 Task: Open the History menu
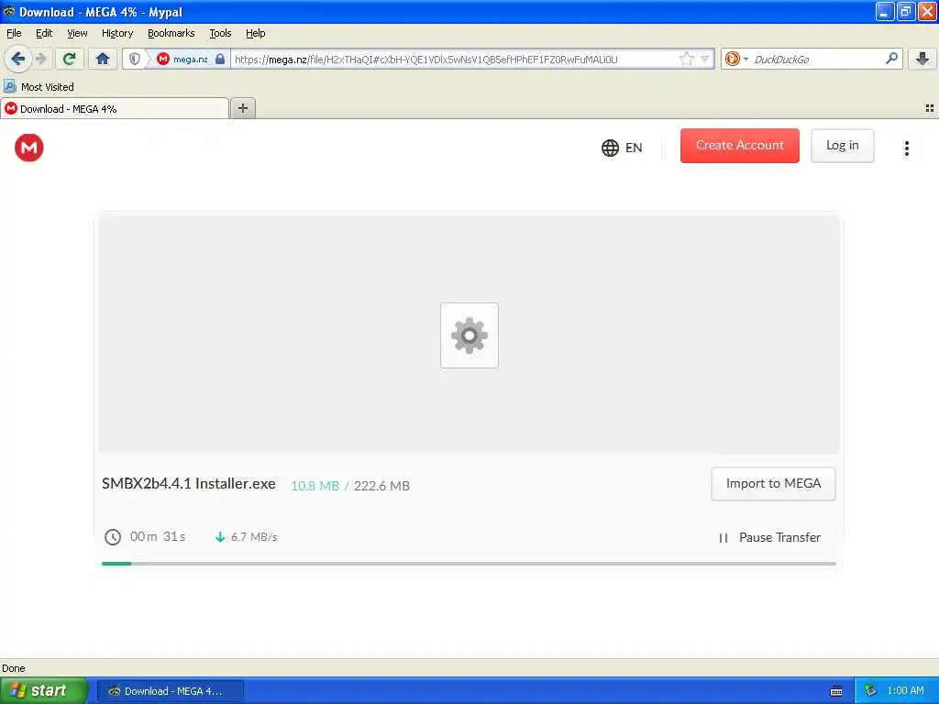click(117, 33)
